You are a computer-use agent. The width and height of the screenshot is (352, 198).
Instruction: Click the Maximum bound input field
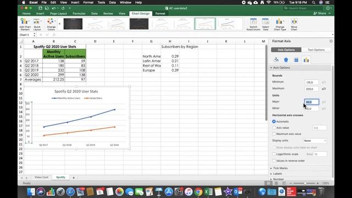312,89
